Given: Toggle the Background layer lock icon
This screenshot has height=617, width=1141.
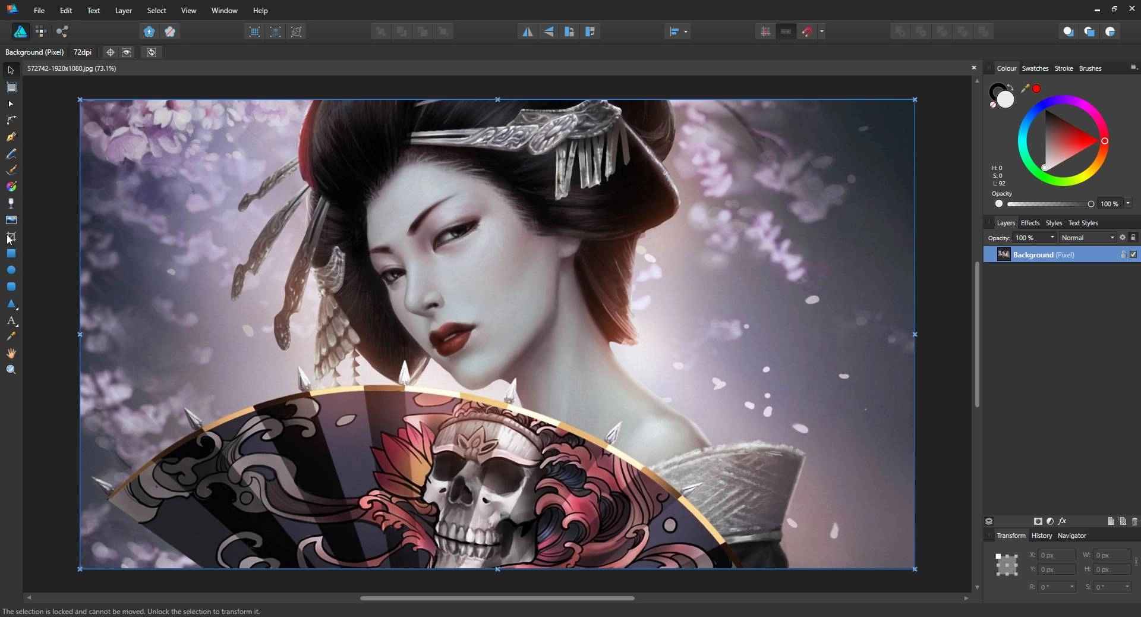Looking at the screenshot, I should pos(1123,254).
